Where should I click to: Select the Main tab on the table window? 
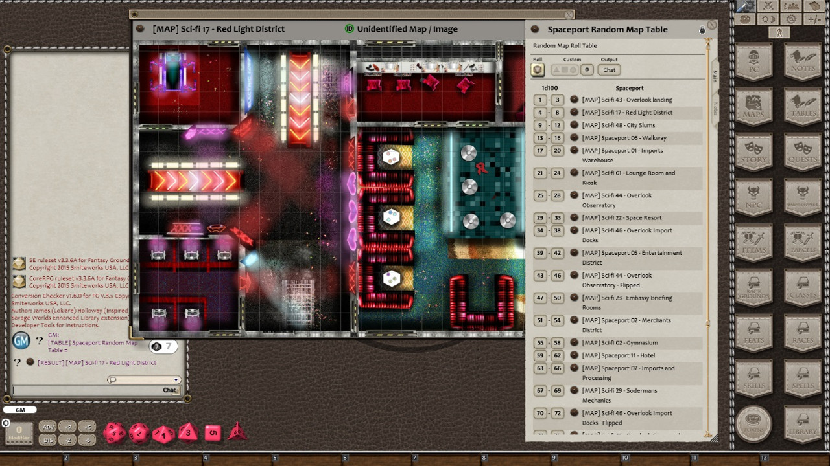[x=715, y=74]
